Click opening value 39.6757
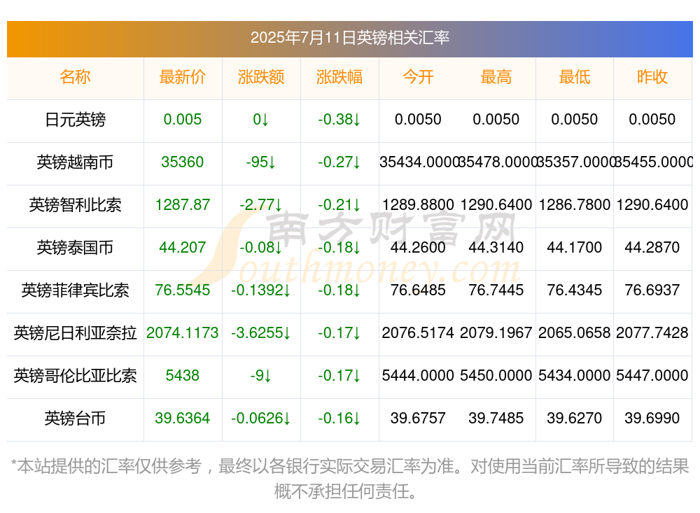 [x=418, y=419]
